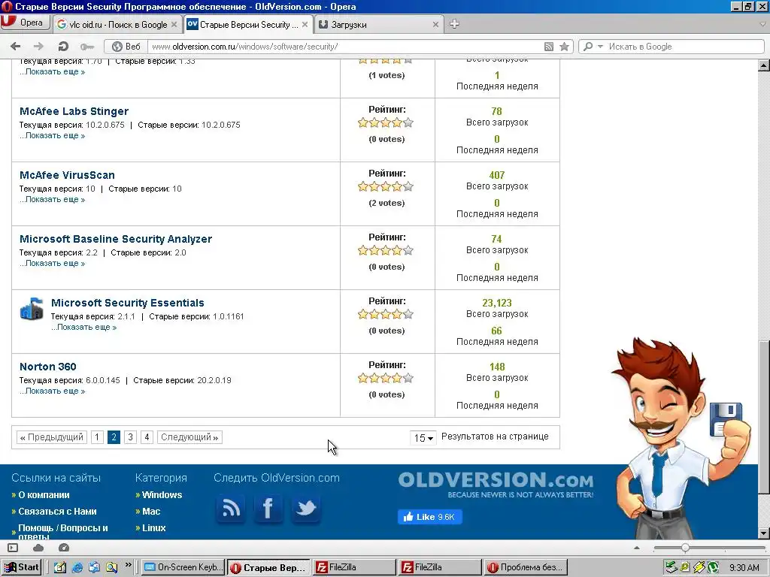The height and width of the screenshot is (577, 770).
Task: Launch Internet Explorer from Quick Launch
Action: [77, 568]
